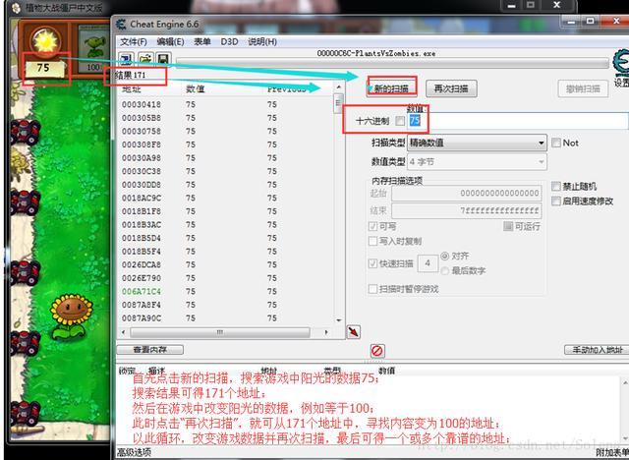Viewport: 629px width, 460px height.
Task: Enable the 十六进制 hex checkbox
Action: pos(400,121)
